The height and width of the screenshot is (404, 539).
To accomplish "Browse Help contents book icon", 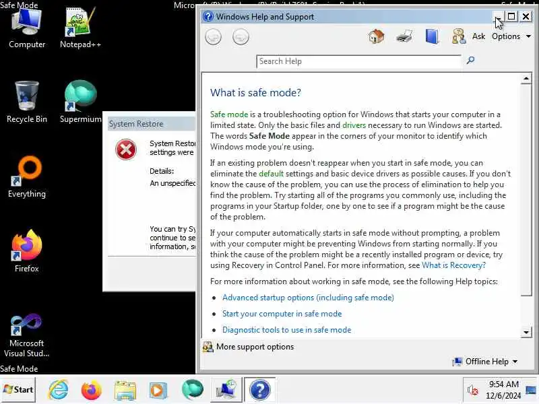I will (x=432, y=36).
